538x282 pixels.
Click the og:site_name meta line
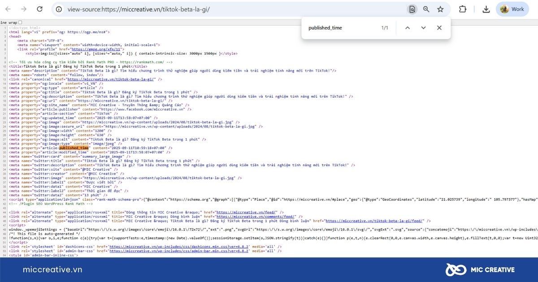click(x=100, y=105)
